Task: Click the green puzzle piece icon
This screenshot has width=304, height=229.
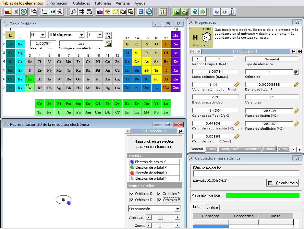Action: click(203, 12)
